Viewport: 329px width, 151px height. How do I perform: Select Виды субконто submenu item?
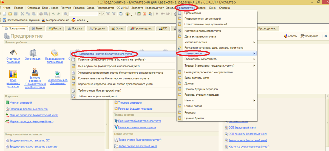click(123, 66)
